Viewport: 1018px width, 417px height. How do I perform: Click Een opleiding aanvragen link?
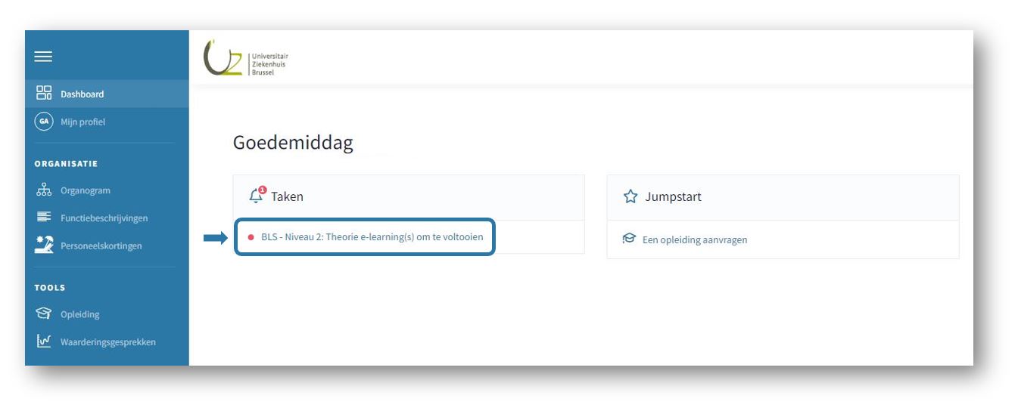[694, 239]
